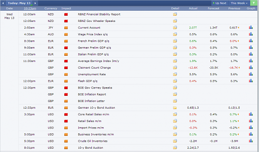Open detail folder for Crude Oil Inventories
Image resolution: width=259 pixels, height=152 pixels.
(175, 141)
